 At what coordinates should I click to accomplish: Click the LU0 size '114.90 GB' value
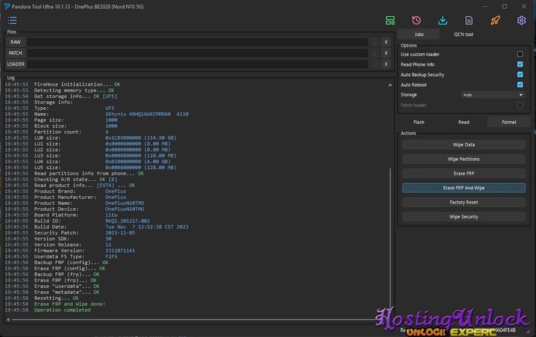[x=160, y=138]
